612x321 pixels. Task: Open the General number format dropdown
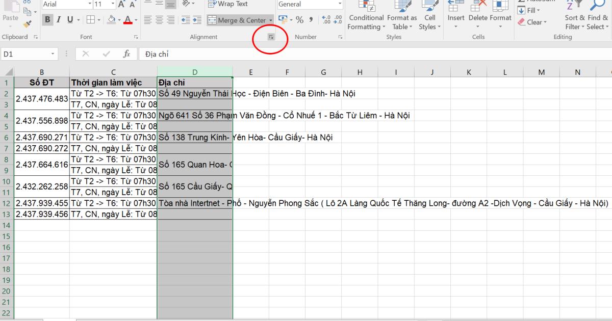(x=339, y=4)
